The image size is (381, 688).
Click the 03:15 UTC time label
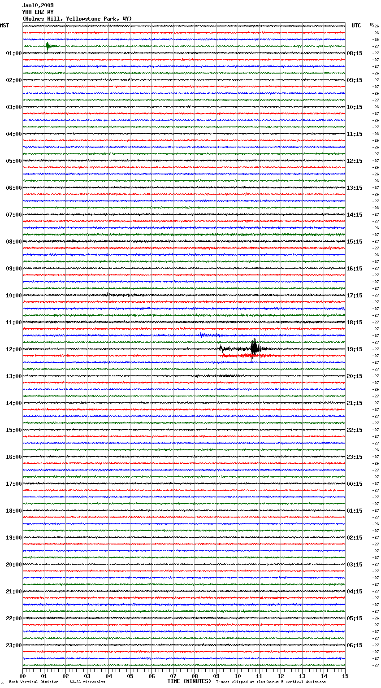pyautogui.click(x=355, y=565)
